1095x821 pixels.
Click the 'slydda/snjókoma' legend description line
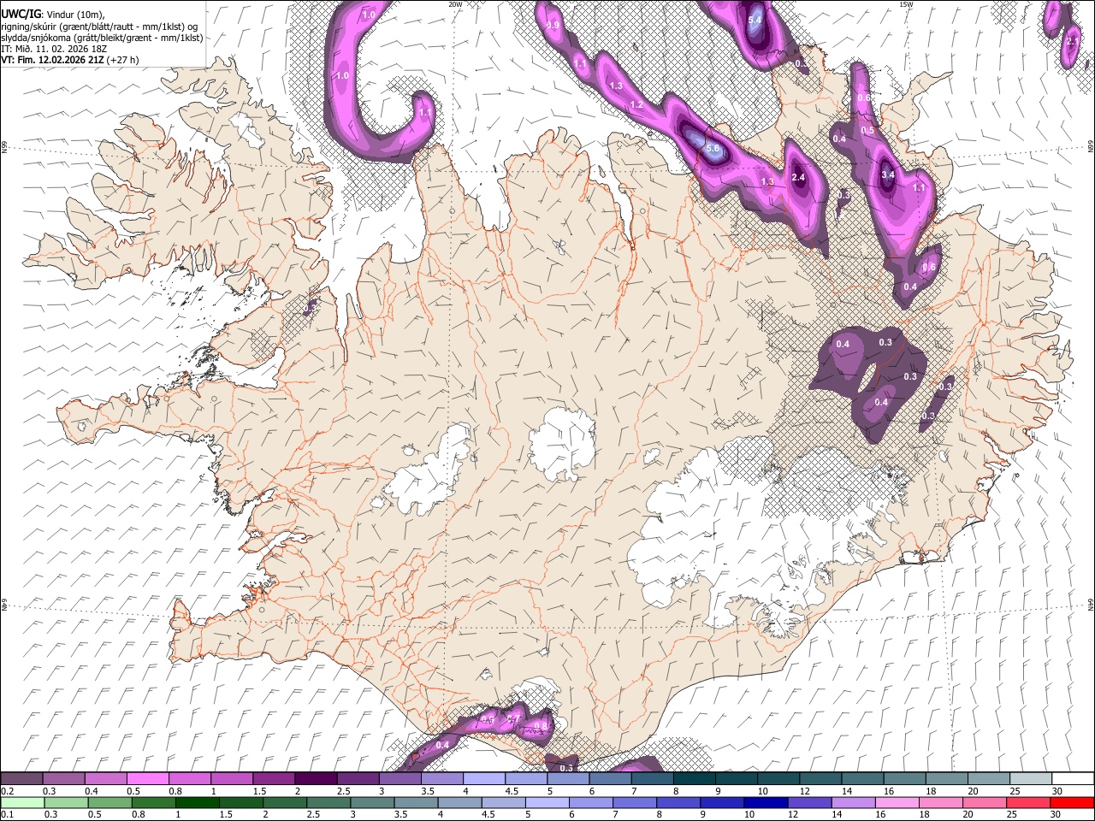pos(102,38)
